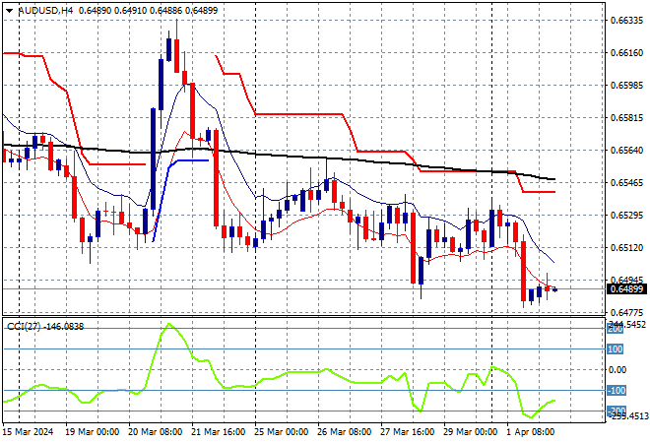Click the CCI -100 level label
This screenshot has height=443, width=650.
615,391
